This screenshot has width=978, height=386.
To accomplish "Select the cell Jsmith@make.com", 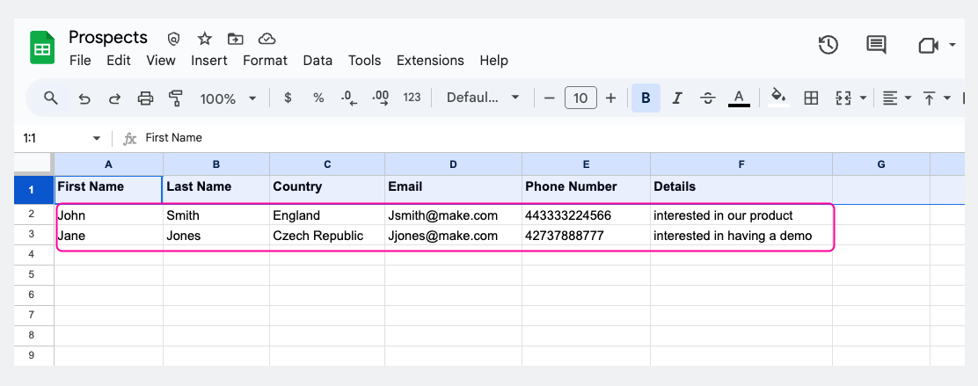I will [x=454, y=215].
